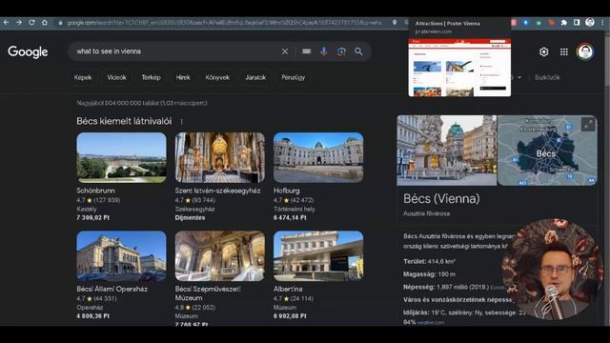Image resolution: width=610 pixels, height=343 pixels.
Task: Open the green extension icon in toolbar
Action: (539, 23)
